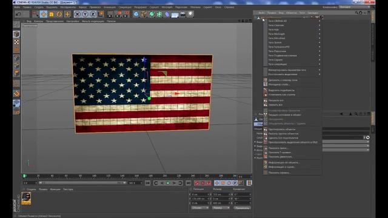Click the green array modeling icon

[159, 14]
